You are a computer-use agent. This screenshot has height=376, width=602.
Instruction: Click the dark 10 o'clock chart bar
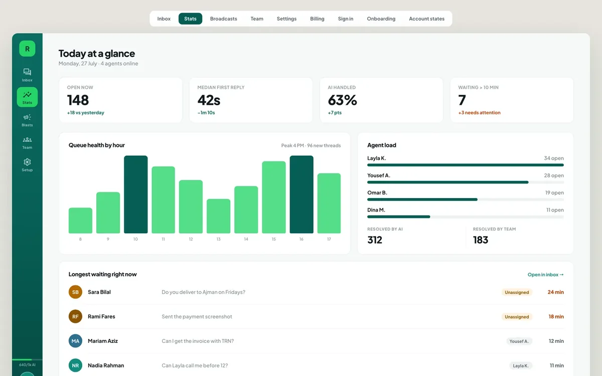(136, 195)
